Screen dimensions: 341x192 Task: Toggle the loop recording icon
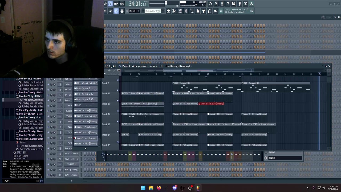tap(122, 4)
